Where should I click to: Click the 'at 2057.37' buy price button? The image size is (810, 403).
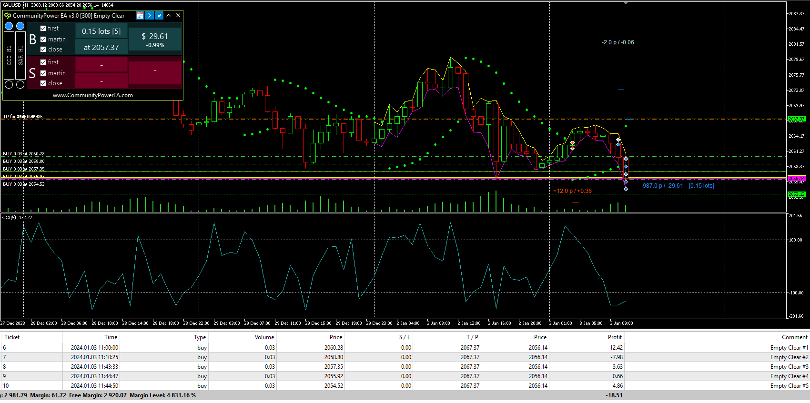pos(101,47)
